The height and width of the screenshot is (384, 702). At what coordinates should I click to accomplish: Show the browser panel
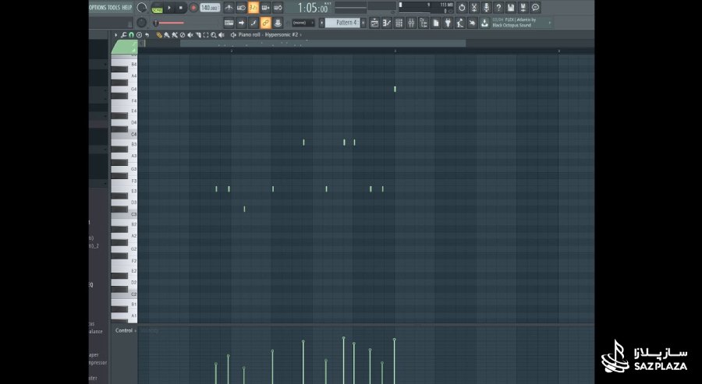tap(424, 23)
